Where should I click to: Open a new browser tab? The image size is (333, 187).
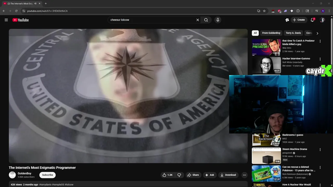[x=46, y=4]
